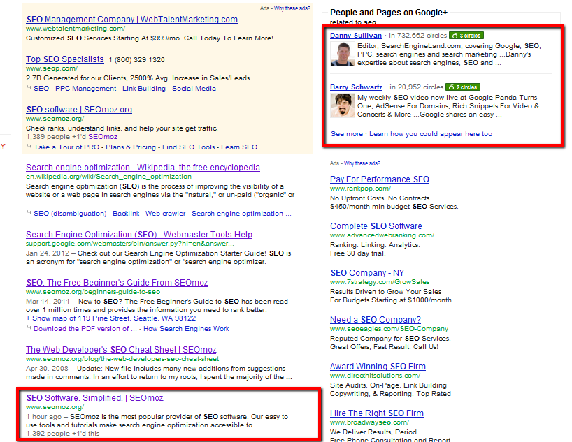Click 'Learn how you could appear here too'
The image size is (572, 442).
[x=431, y=134]
